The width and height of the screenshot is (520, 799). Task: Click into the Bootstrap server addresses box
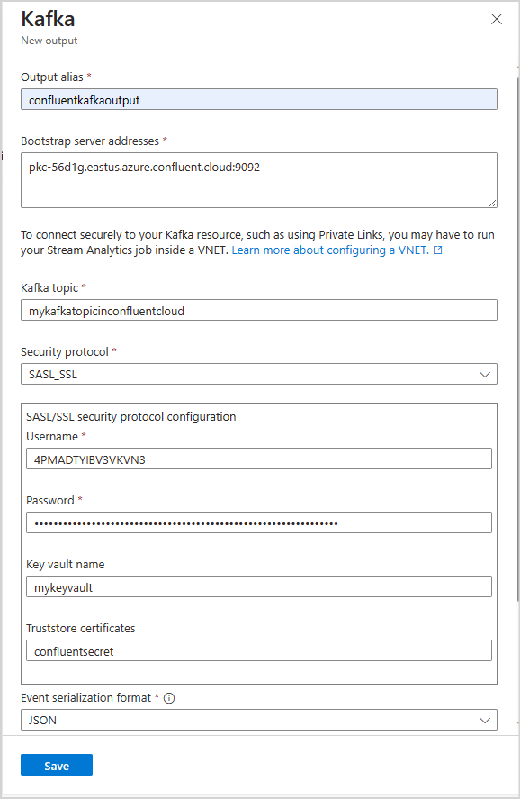pyautogui.click(x=258, y=180)
